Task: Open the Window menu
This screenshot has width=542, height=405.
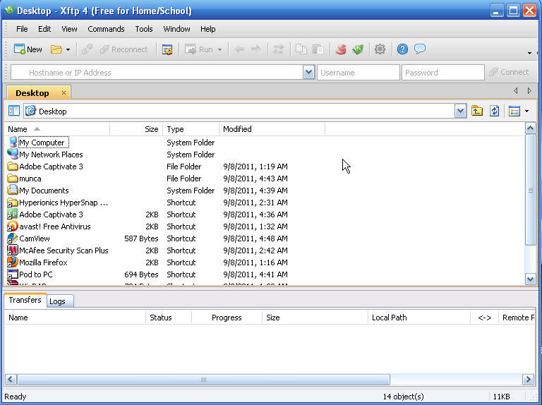Action: pyautogui.click(x=176, y=29)
